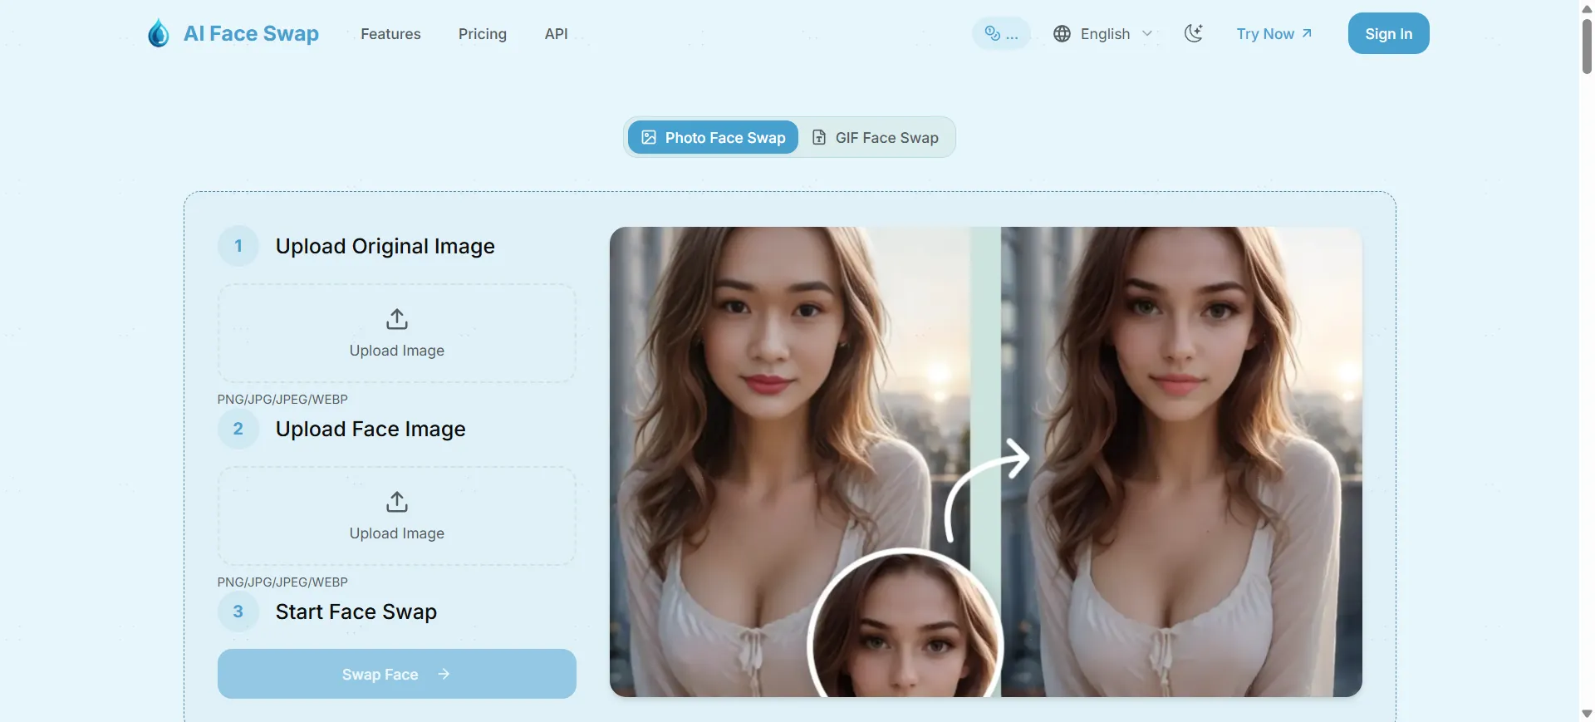Click the globe language icon
Viewport: 1595px width, 722px height.
(1062, 34)
